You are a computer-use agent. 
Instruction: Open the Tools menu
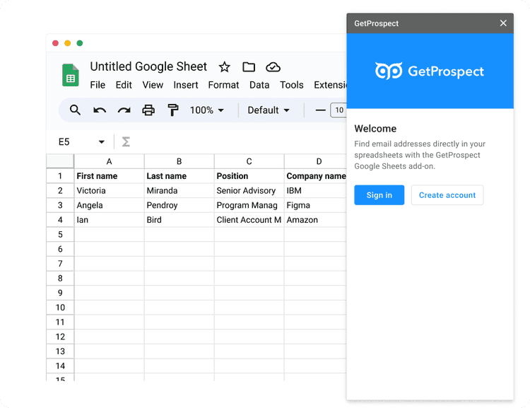[x=292, y=85]
